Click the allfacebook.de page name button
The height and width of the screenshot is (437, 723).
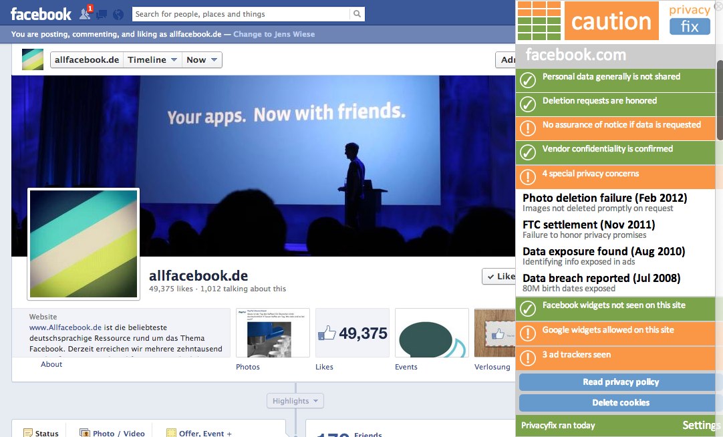tap(87, 60)
